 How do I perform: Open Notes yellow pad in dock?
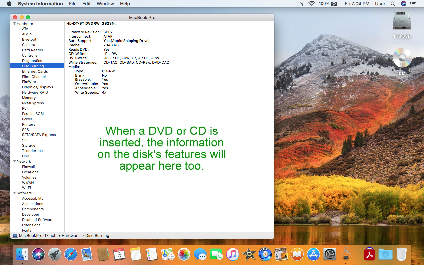[136, 254]
